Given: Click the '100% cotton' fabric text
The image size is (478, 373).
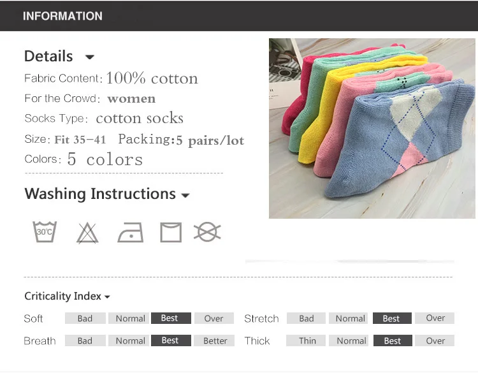Looking at the screenshot, I should 152,78.
